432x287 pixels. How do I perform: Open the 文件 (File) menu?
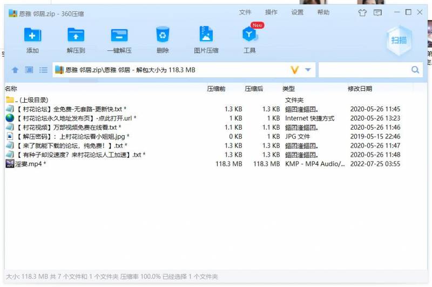coord(245,12)
